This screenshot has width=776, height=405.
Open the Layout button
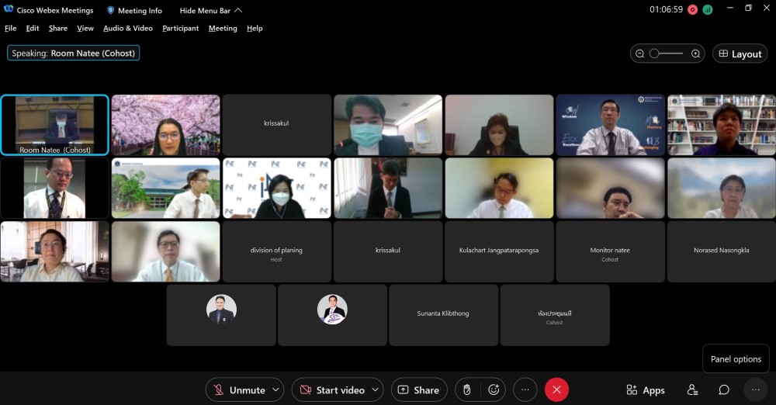pyautogui.click(x=740, y=54)
